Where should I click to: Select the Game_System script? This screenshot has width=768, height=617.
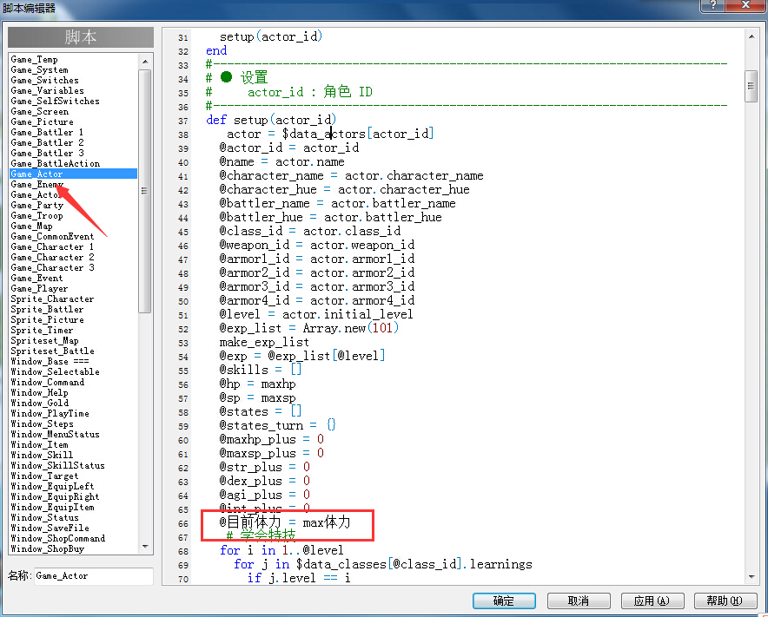coord(40,70)
